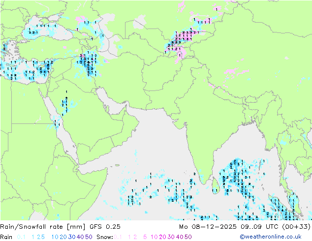Select the Rain legend value 50
312x241 pixels.
[x=89, y=237]
